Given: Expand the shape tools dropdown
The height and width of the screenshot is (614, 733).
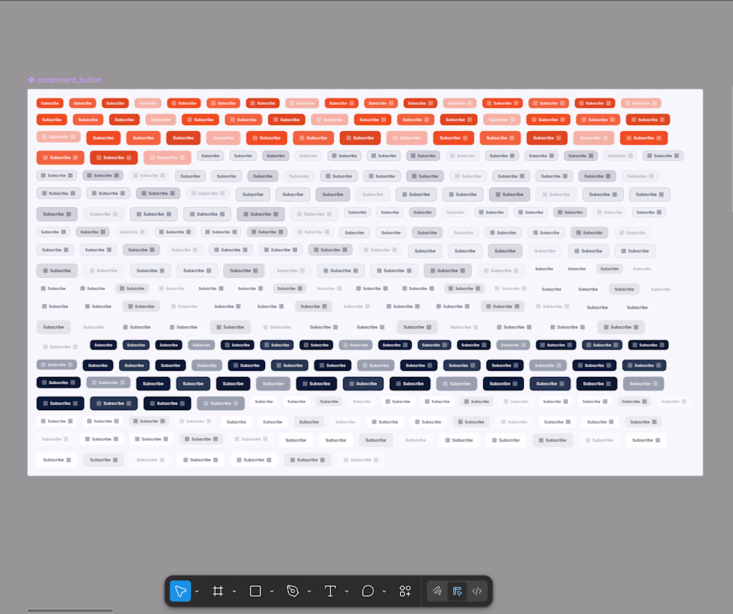Looking at the screenshot, I should click(x=272, y=591).
